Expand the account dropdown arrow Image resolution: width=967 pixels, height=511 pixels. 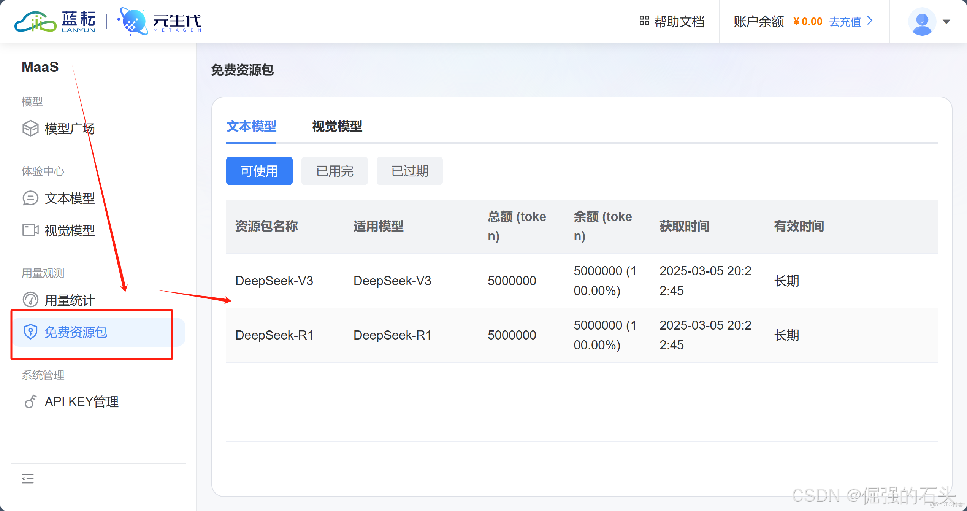(946, 22)
